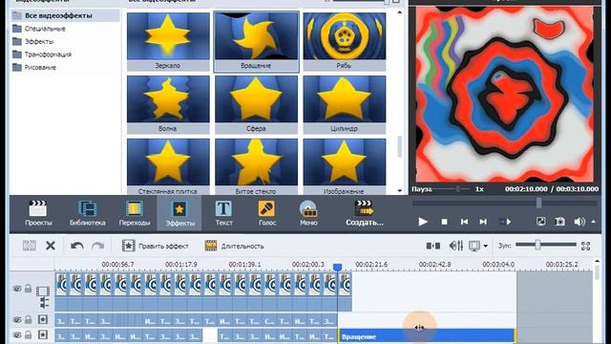
Task: Toggle lock on the video track
Action: click(28, 289)
